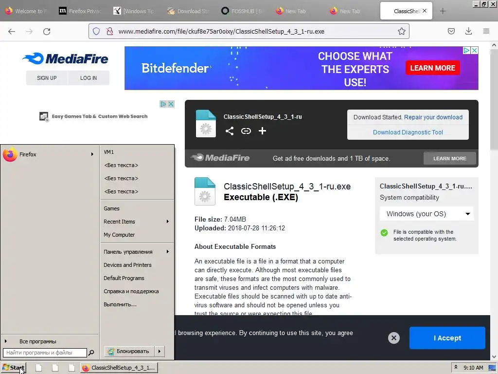The width and height of the screenshot is (498, 374).
Task: Open Devices and Printers
Action: tap(137, 265)
